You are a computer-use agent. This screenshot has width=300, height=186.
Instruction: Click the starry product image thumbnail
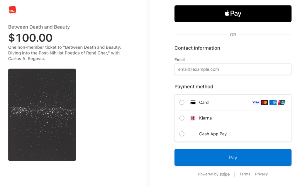coord(42,115)
